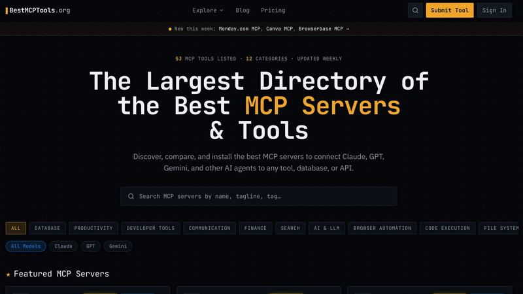
Task: Filter by PRODUCTIVITY category
Action: point(93,228)
